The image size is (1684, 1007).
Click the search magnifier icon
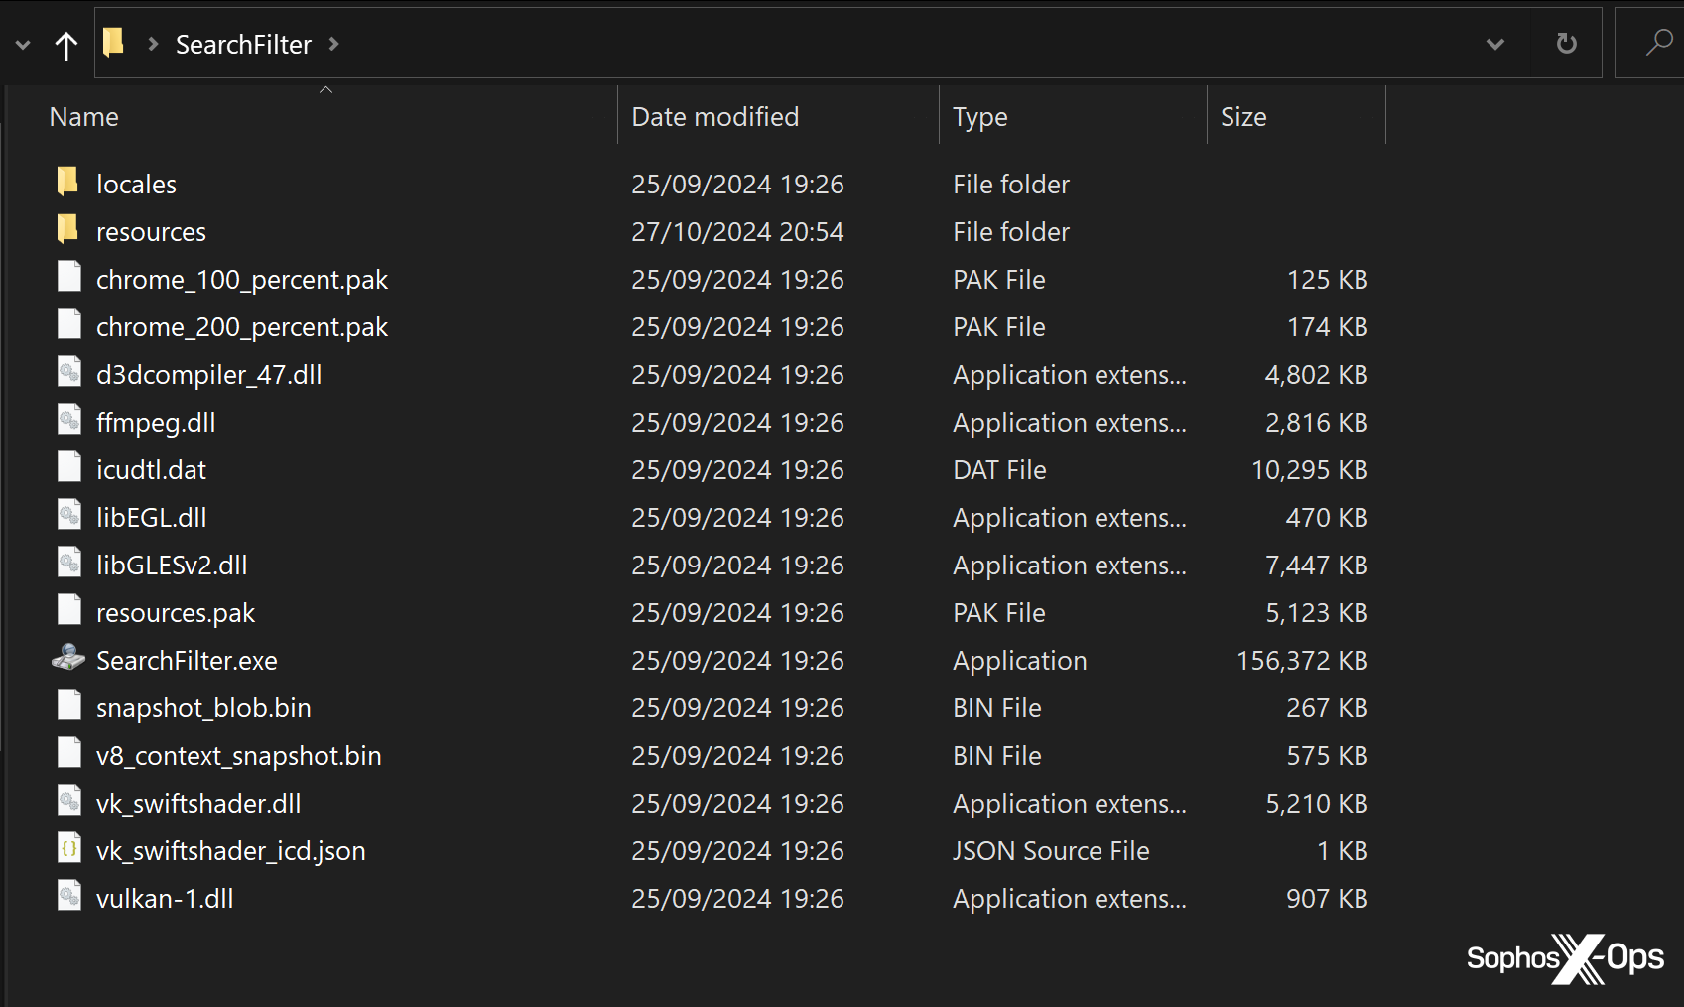pyautogui.click(x=1658, y=44)
